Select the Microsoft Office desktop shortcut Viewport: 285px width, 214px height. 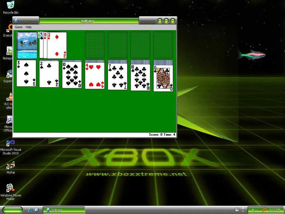tap(8, 123)
